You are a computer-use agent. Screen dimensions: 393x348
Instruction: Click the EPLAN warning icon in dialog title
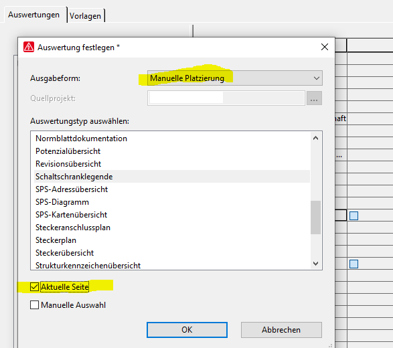(29, 47)
